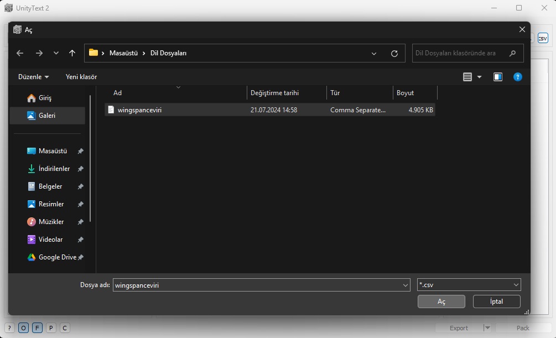This screenshot has height=338, width=556.
Task: Click the pin icon next to Videolar
Action: [x=80, y=240]
